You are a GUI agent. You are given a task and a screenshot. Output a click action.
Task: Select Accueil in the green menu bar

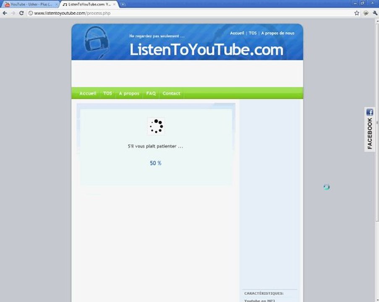88,93
